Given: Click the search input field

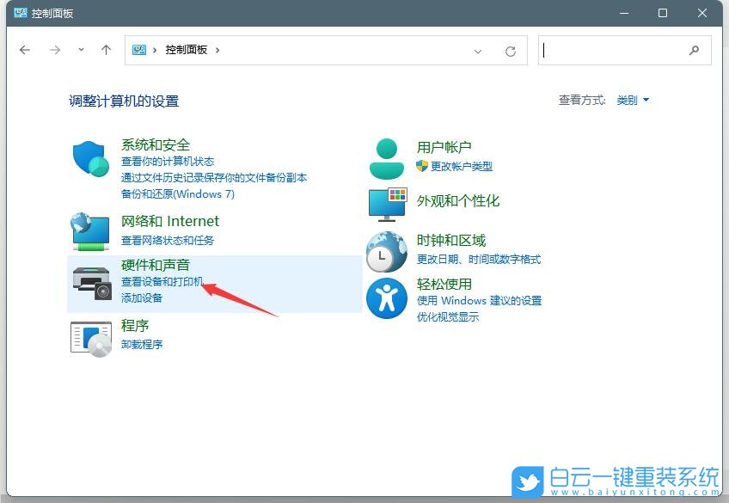Looking at the screenshot, I should [x=619, y=50].
